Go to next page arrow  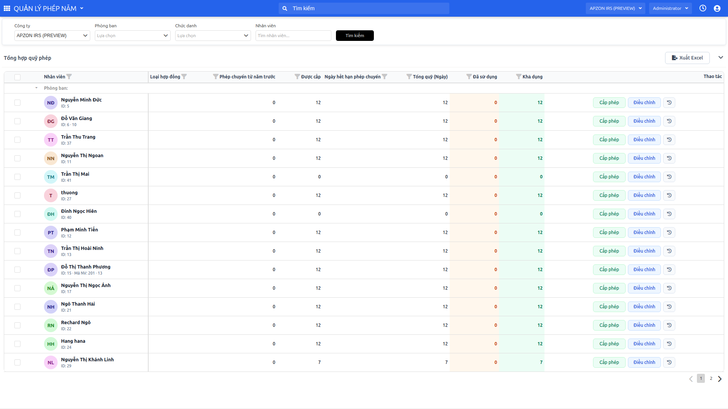720,379
